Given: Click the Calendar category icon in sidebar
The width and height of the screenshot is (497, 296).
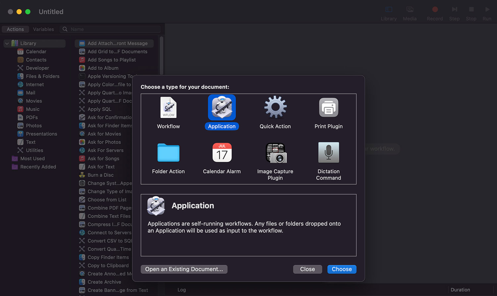Looking at the screenshot, I should (x=20, y=52).
